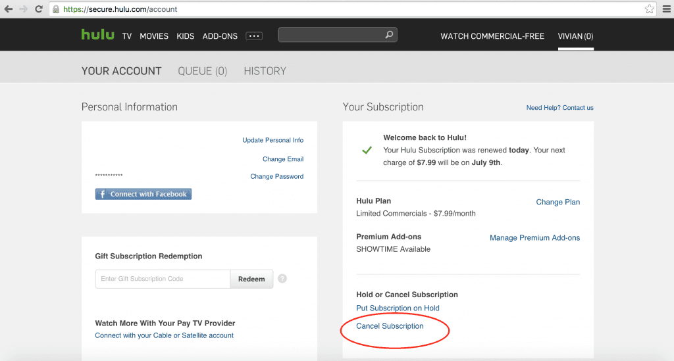Viewport: 674px width, 361px height.
Task: Click Put Subscription on Hold link
Action: 398,308
